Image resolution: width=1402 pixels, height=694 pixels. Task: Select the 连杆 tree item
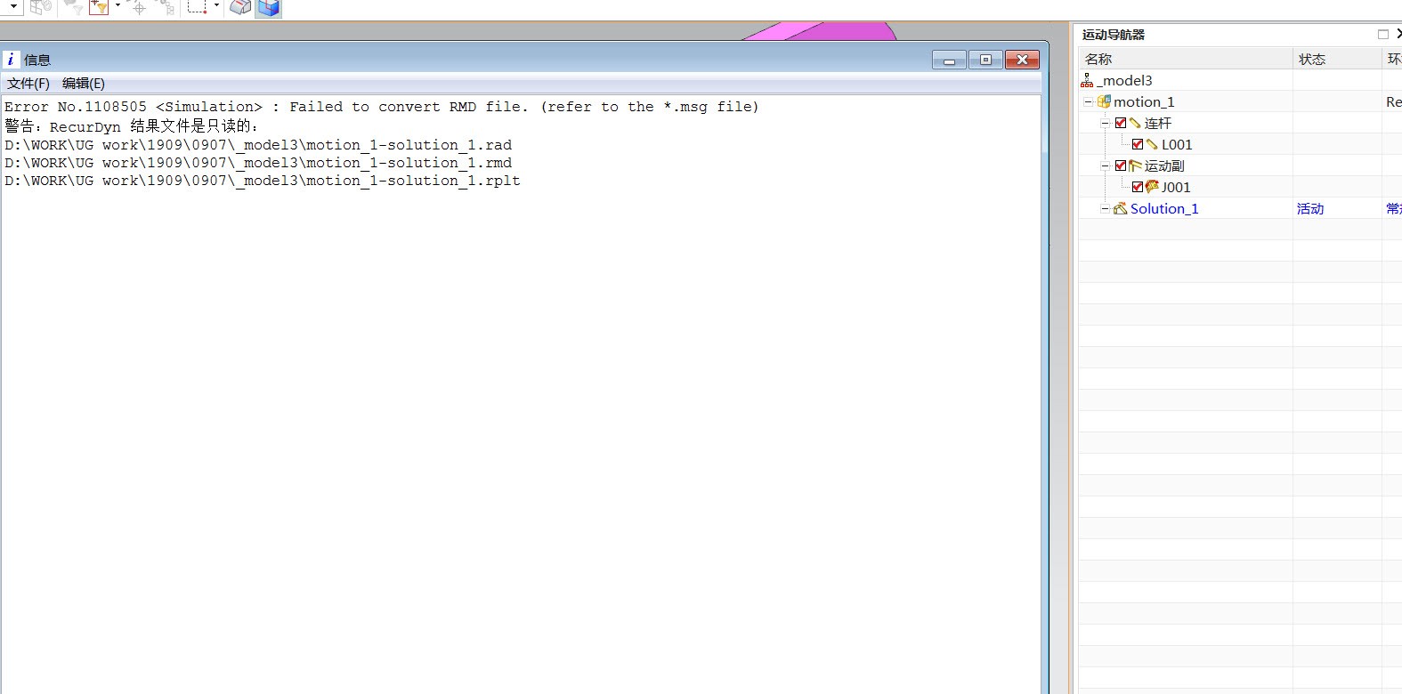pos(1157,124)
